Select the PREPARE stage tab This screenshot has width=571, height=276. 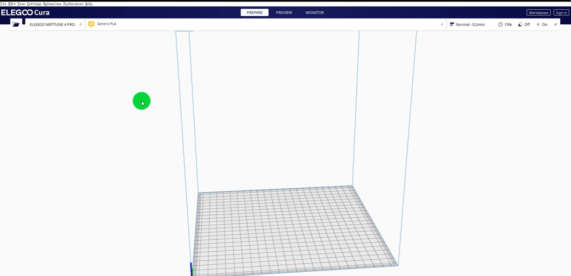[x=254, y=13]
